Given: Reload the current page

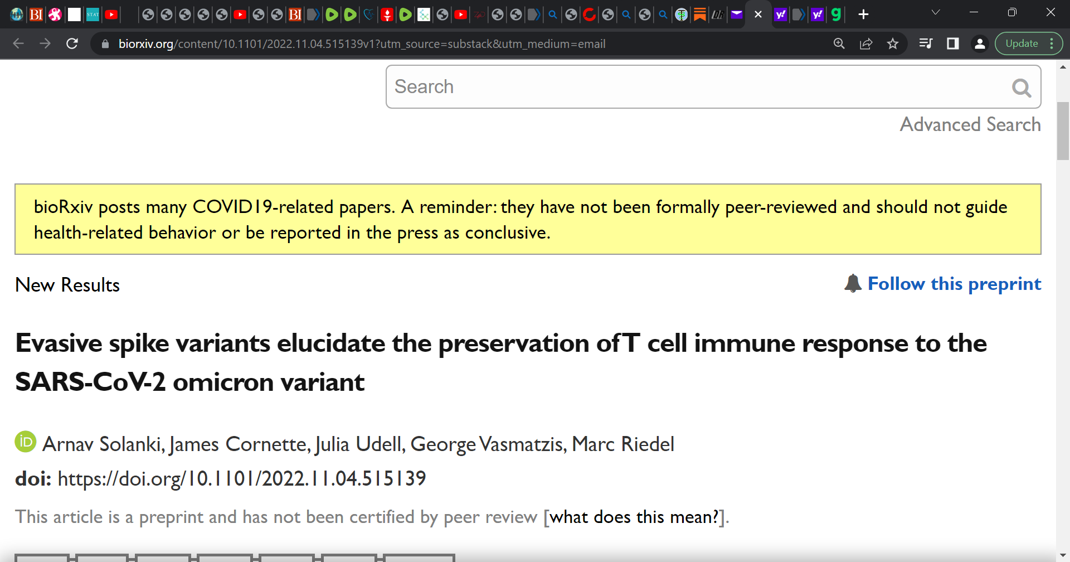Looking at the screenshot, I should 72,43.
